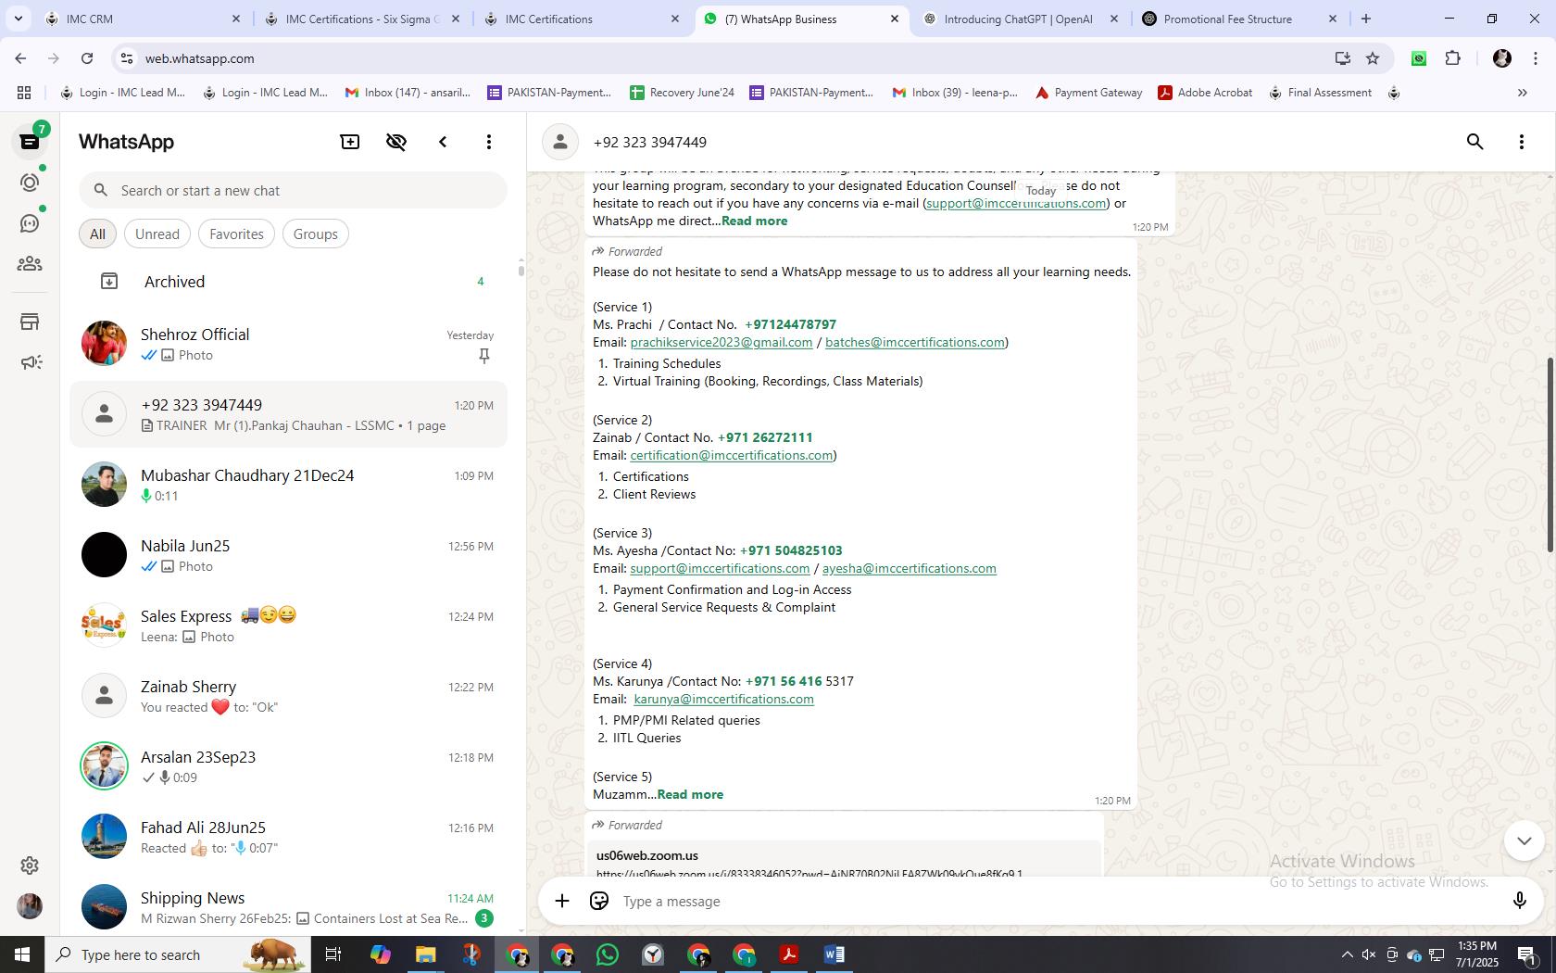Open conversation three-dot menu
The image size is (1556, 973).
(1522, 142)
